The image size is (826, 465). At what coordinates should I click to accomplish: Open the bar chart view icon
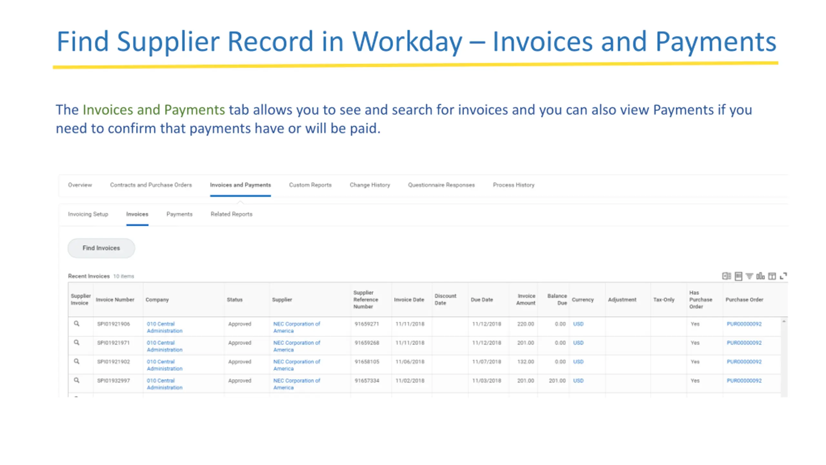(761, 276)
